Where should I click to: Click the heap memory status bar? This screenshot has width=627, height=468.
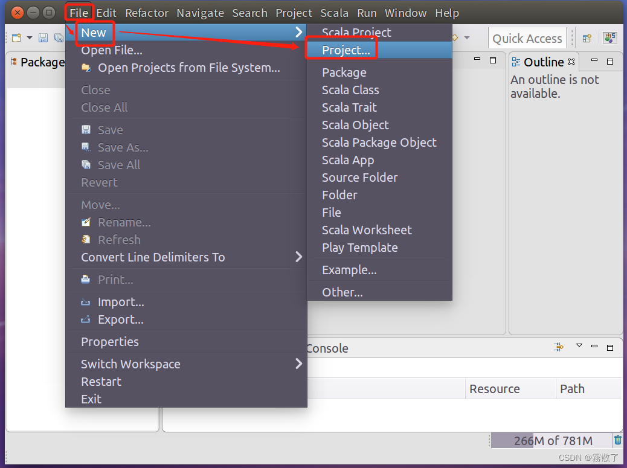(551, 440)
